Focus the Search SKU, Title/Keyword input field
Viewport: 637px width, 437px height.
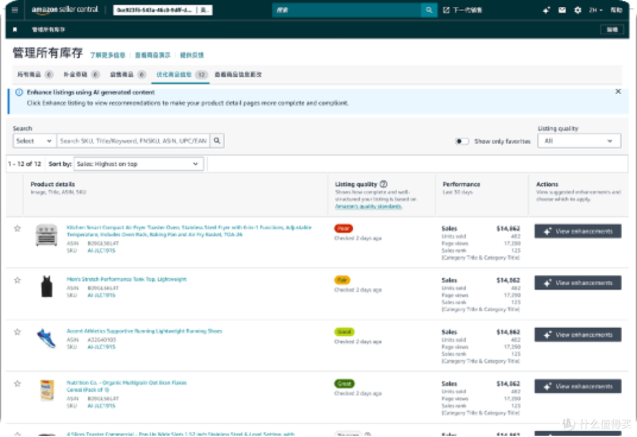click(133, 141)
